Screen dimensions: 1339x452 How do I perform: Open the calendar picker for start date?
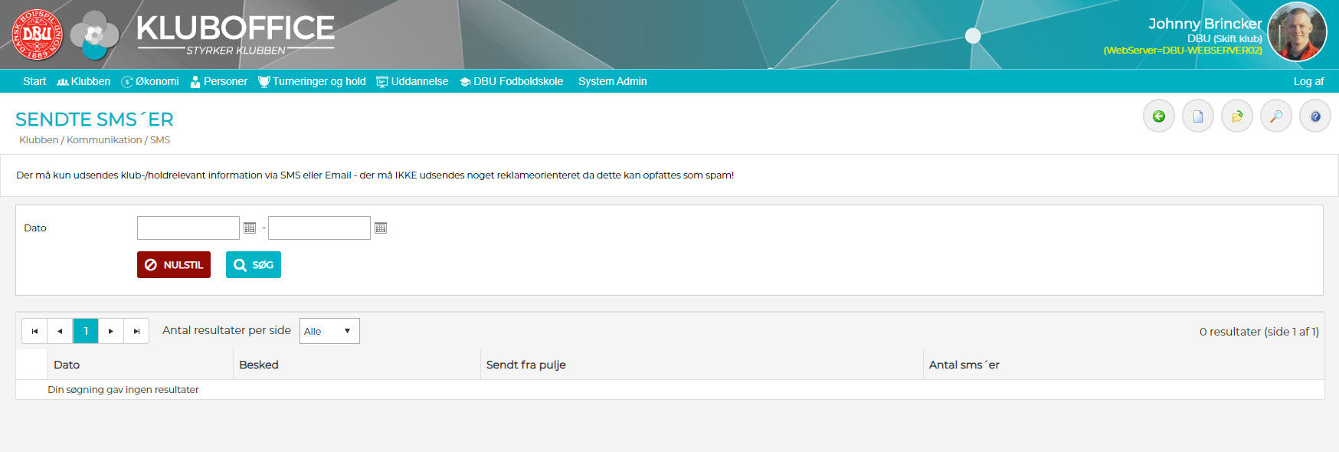(250, 228)
